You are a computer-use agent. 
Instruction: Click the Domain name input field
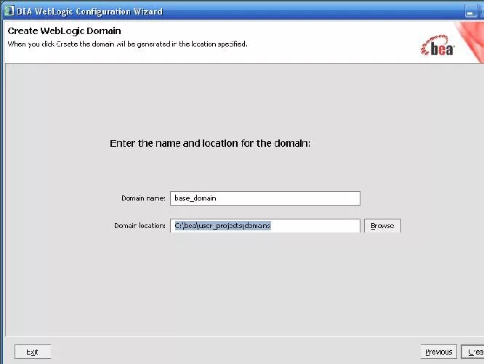(x=265, y=198)
